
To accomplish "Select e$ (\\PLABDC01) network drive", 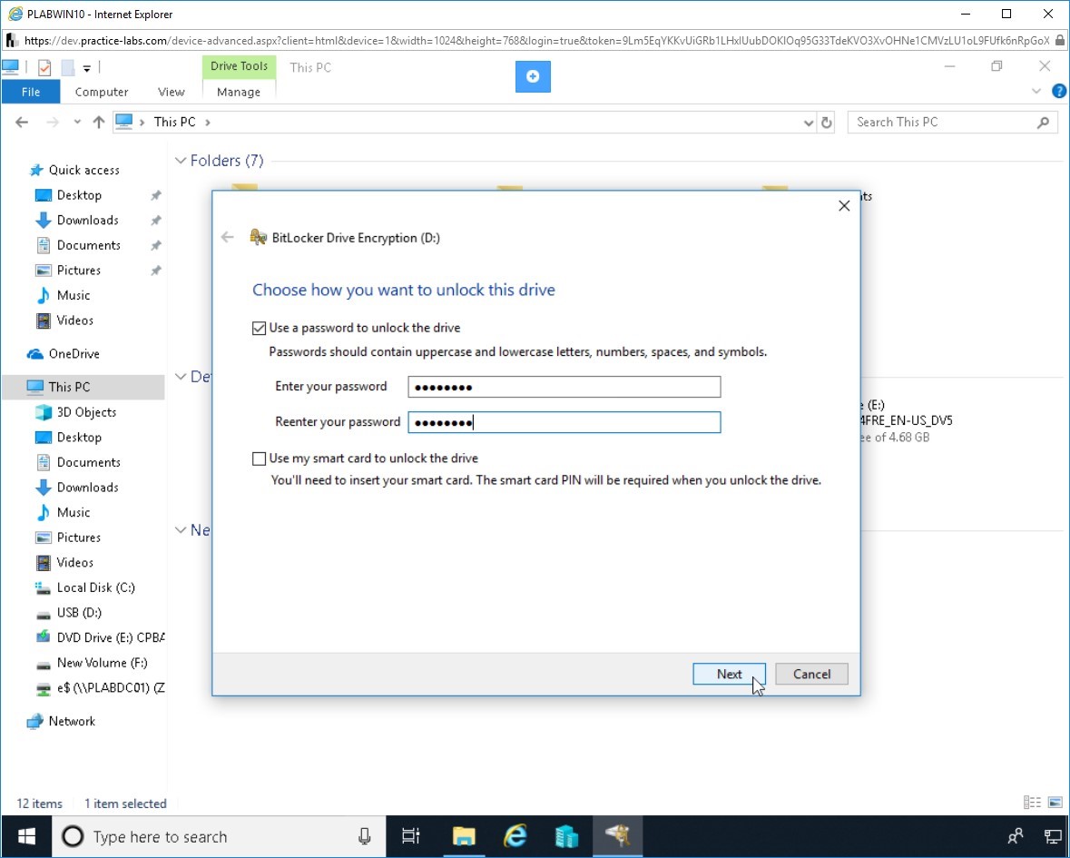I will pyautogui.click(x=110, y=688).
